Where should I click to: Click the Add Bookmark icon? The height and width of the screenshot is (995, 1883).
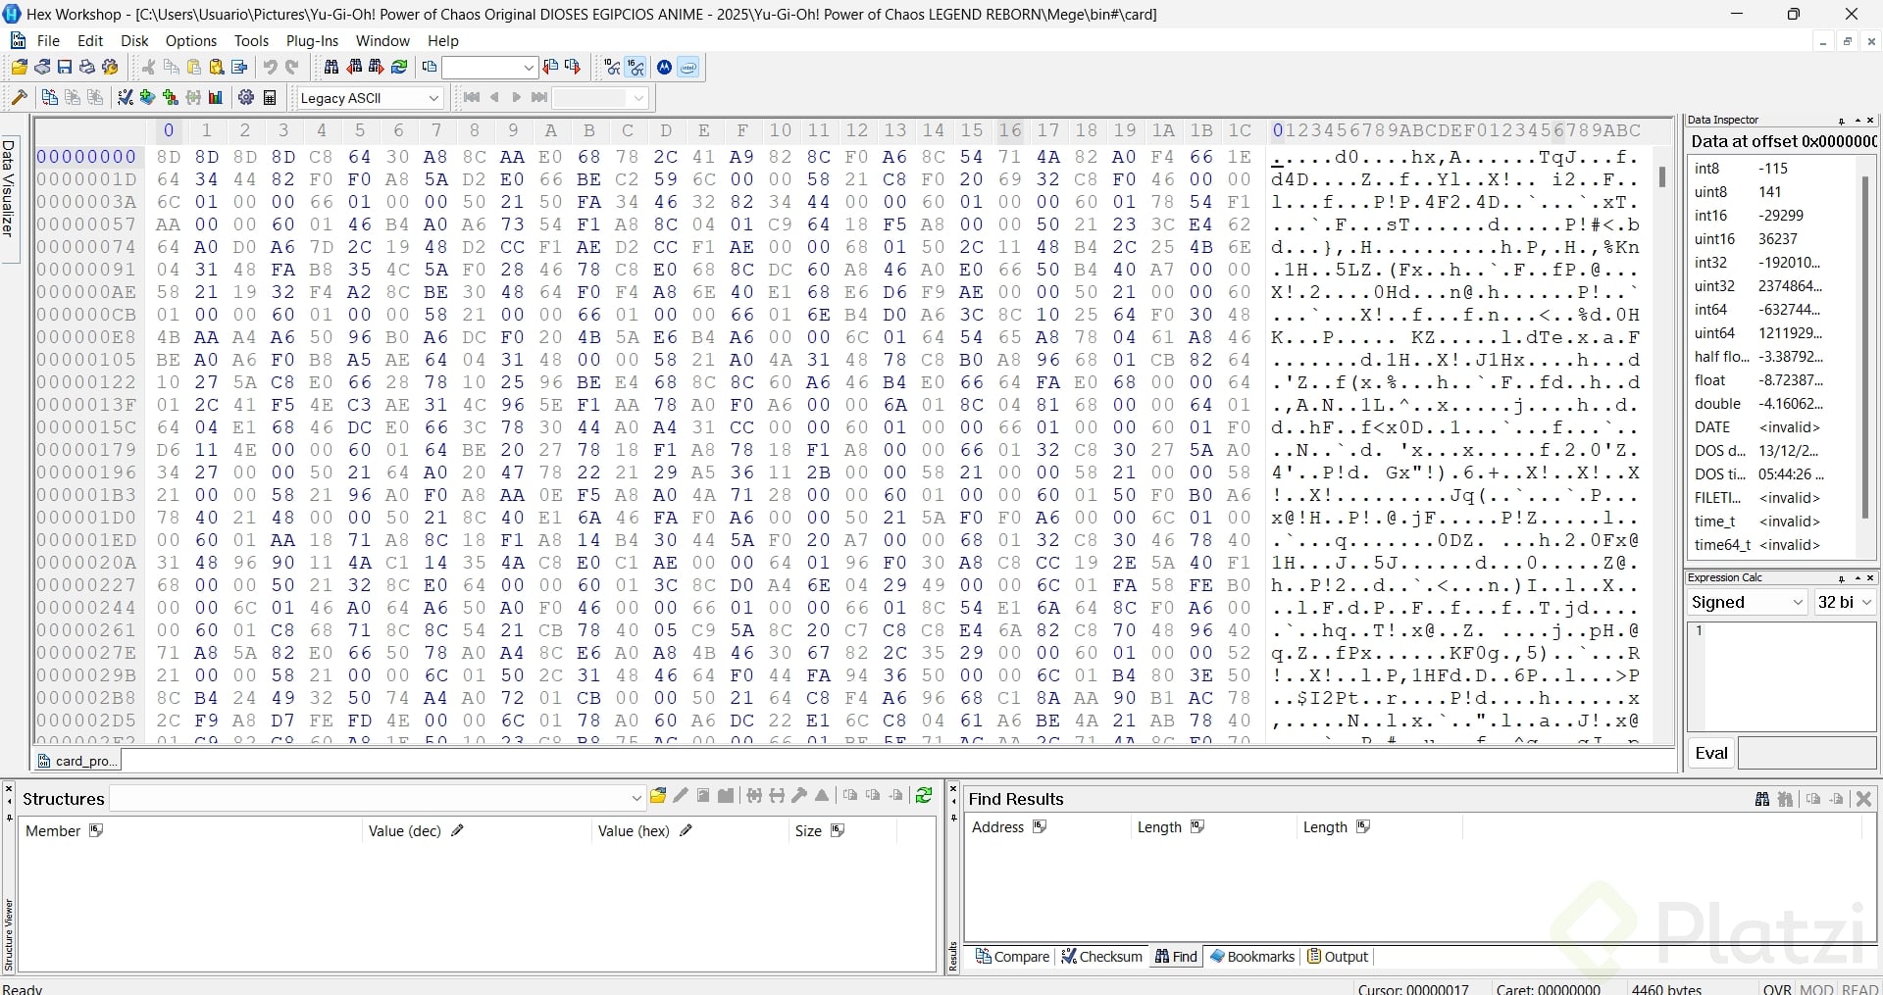(x=148, y=98)
